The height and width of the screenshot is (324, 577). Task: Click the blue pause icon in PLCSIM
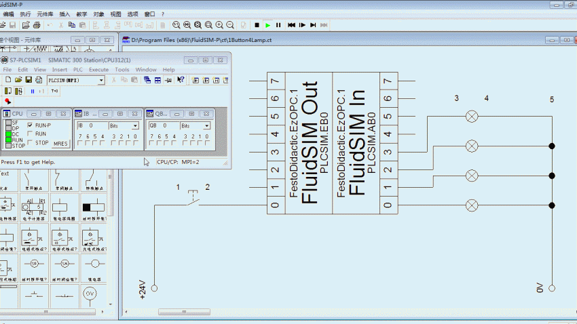click(x=33, y=91)
